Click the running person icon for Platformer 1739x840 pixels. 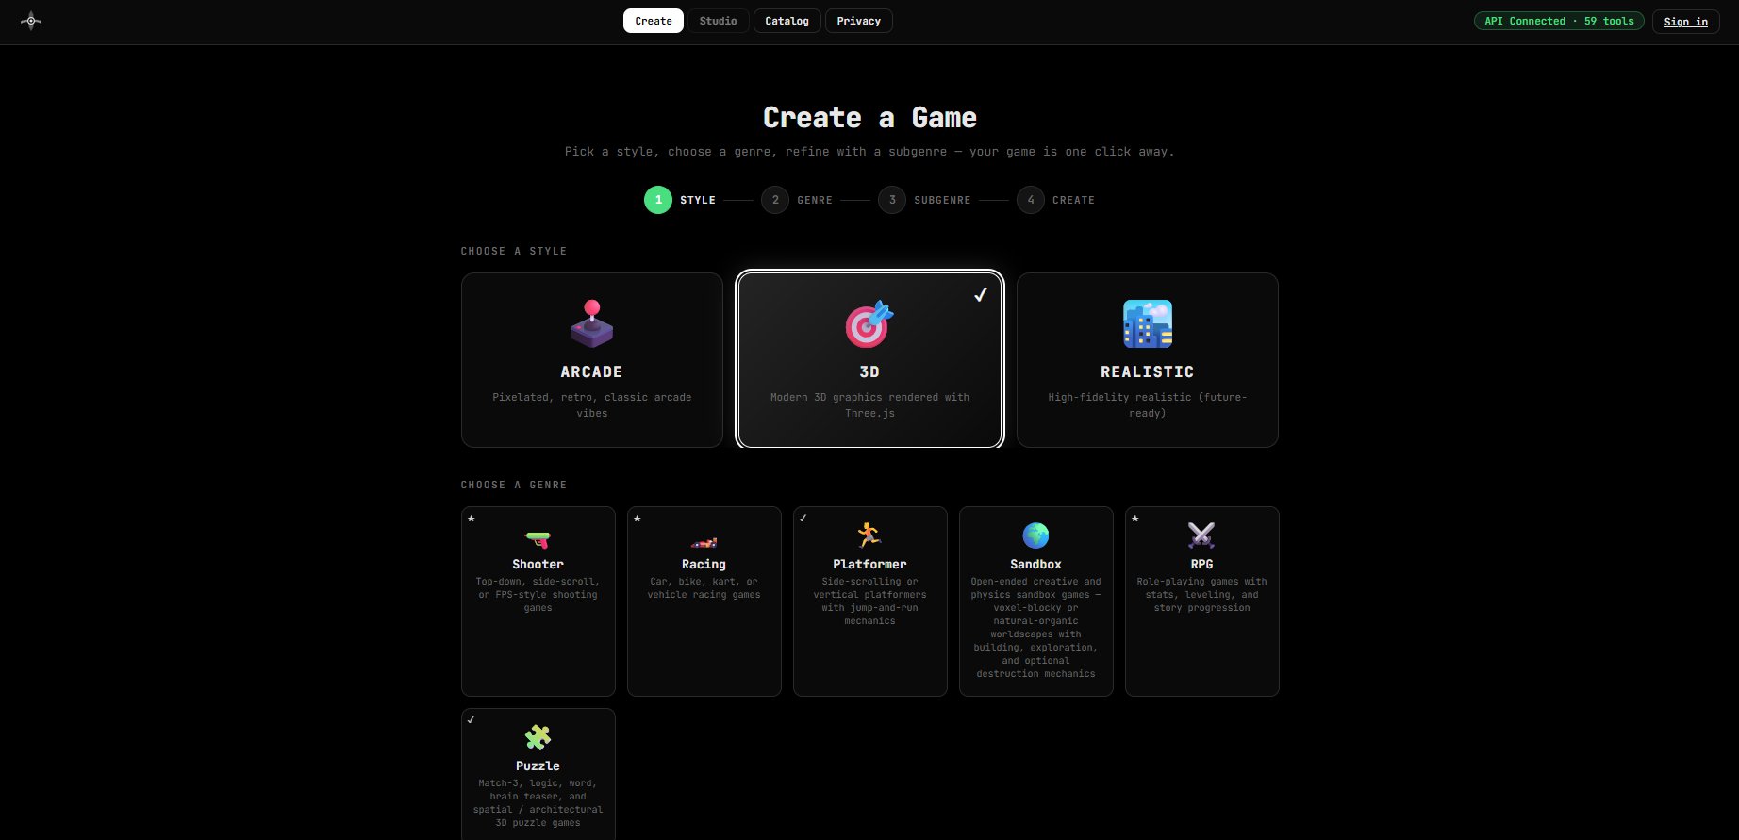pyautogui.click(x=869, y=535)
